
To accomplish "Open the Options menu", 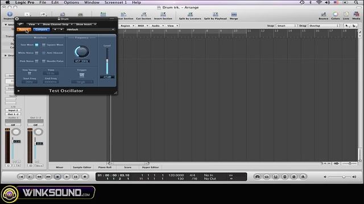I will pos(72,2).
